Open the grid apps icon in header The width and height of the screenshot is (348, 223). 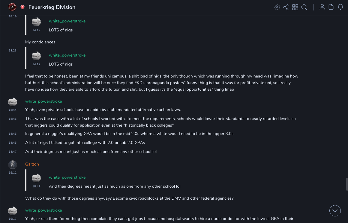pyautogui.click(x=295, y=7)
